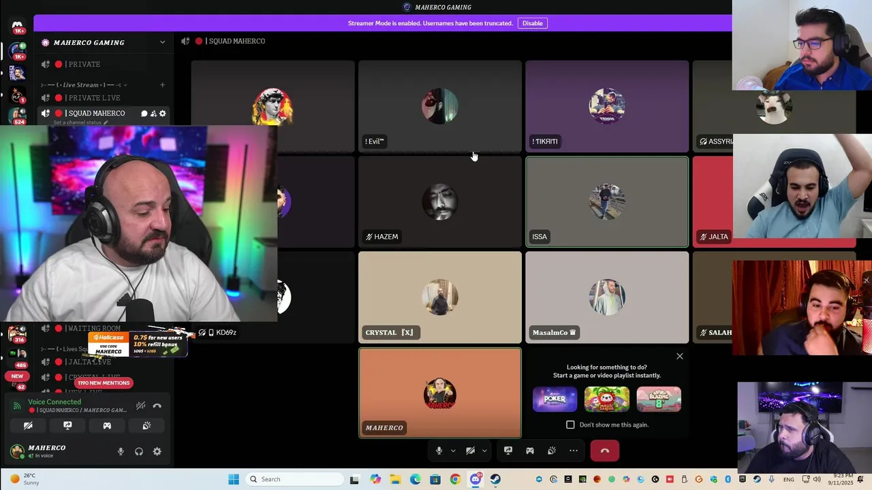This screenshot has width=872, height=490.
Task: Toggle noise suppression in voice panel
Action: pyautogui.click(x=140, y=406)
